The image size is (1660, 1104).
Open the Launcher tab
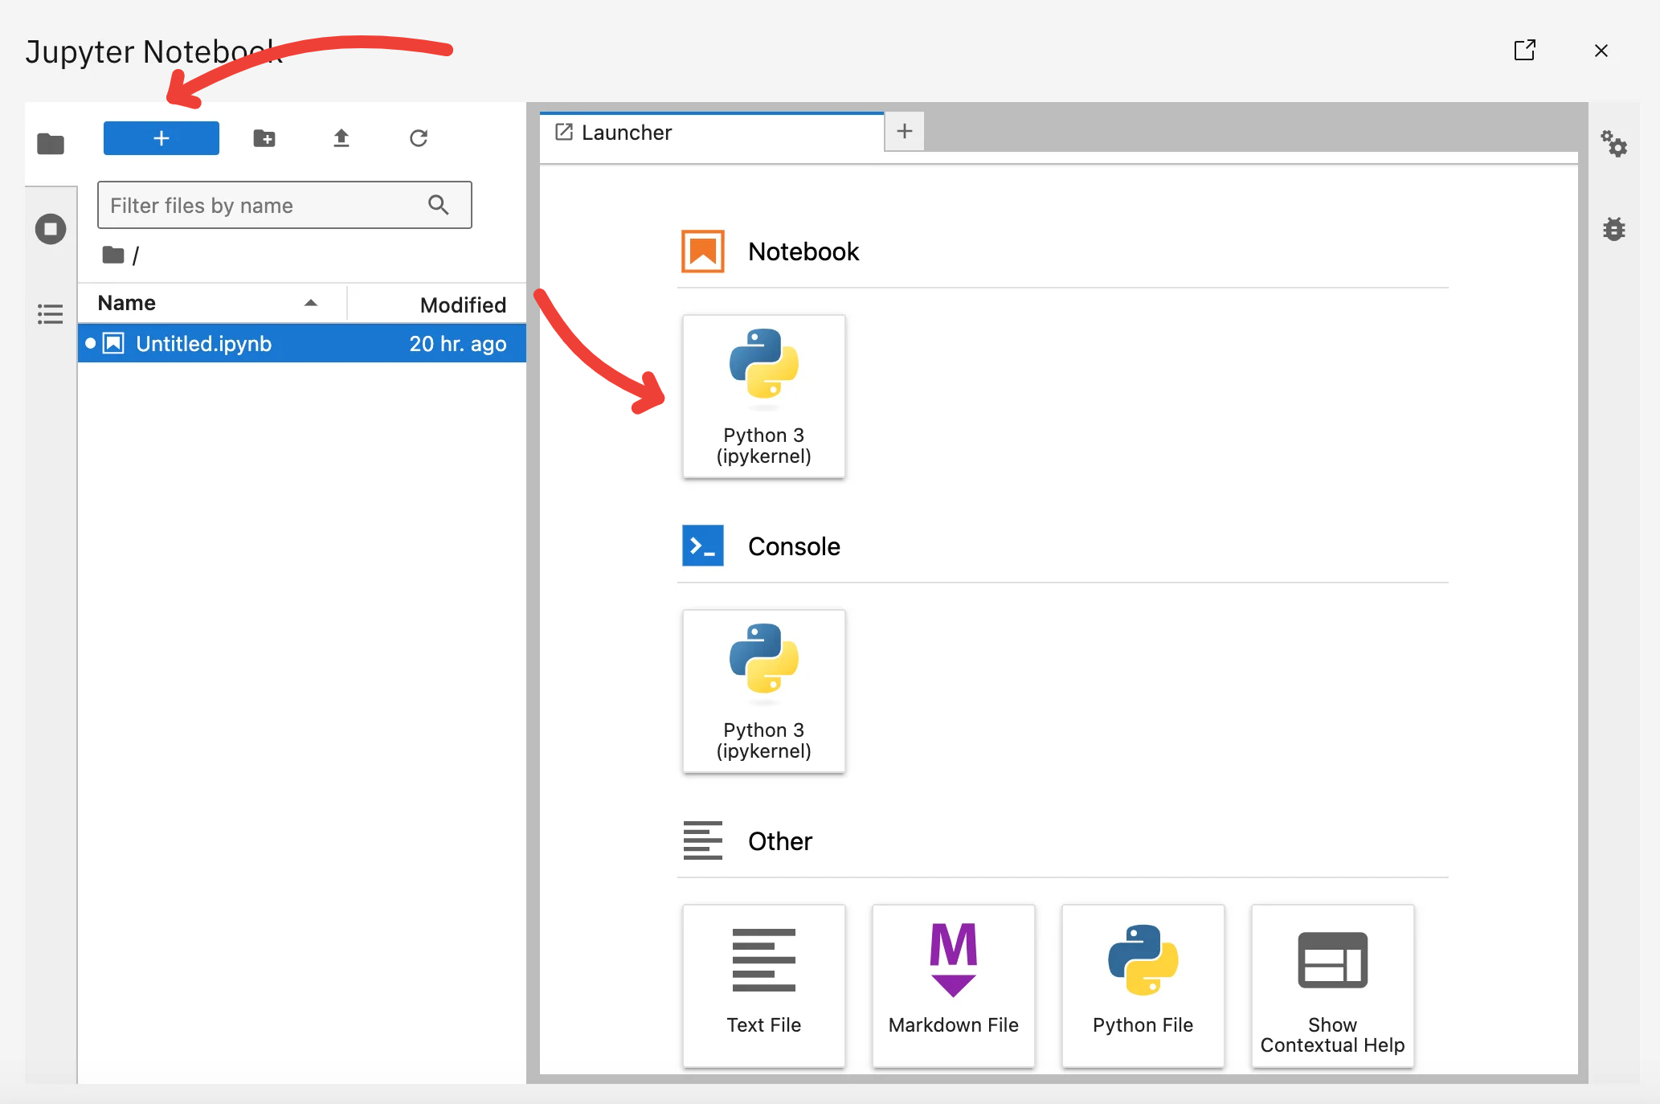(714, 133)
